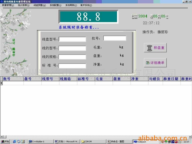Click the 称重日期 column header
This screenshot has width=192, height=144.
(x=172, y=79)
